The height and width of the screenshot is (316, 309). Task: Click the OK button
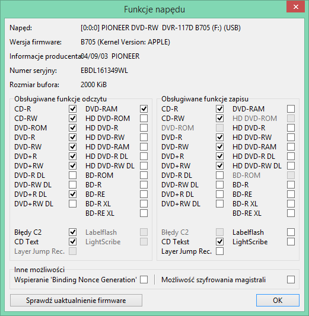click(278, 300)
